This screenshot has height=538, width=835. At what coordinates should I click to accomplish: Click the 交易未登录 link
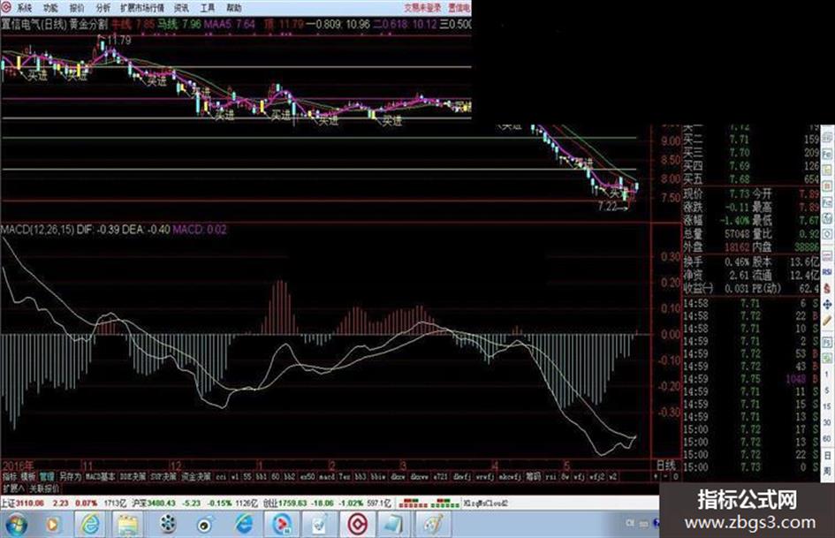[422, 7]
